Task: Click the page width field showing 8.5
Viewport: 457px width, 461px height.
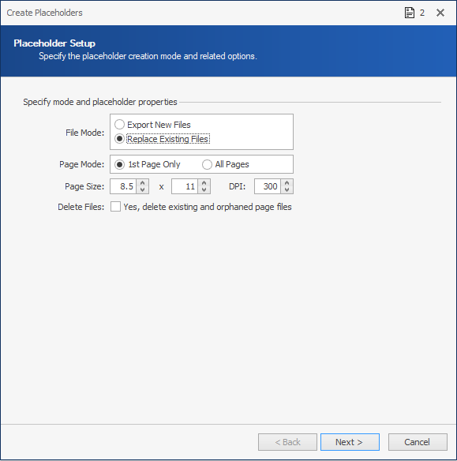Action: [123, 186]
